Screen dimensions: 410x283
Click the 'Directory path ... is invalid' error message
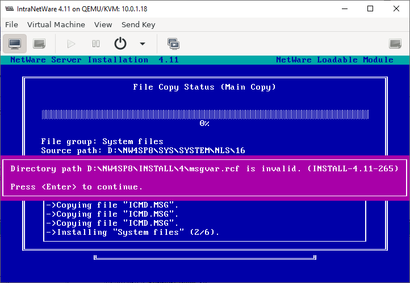(204, 168)
